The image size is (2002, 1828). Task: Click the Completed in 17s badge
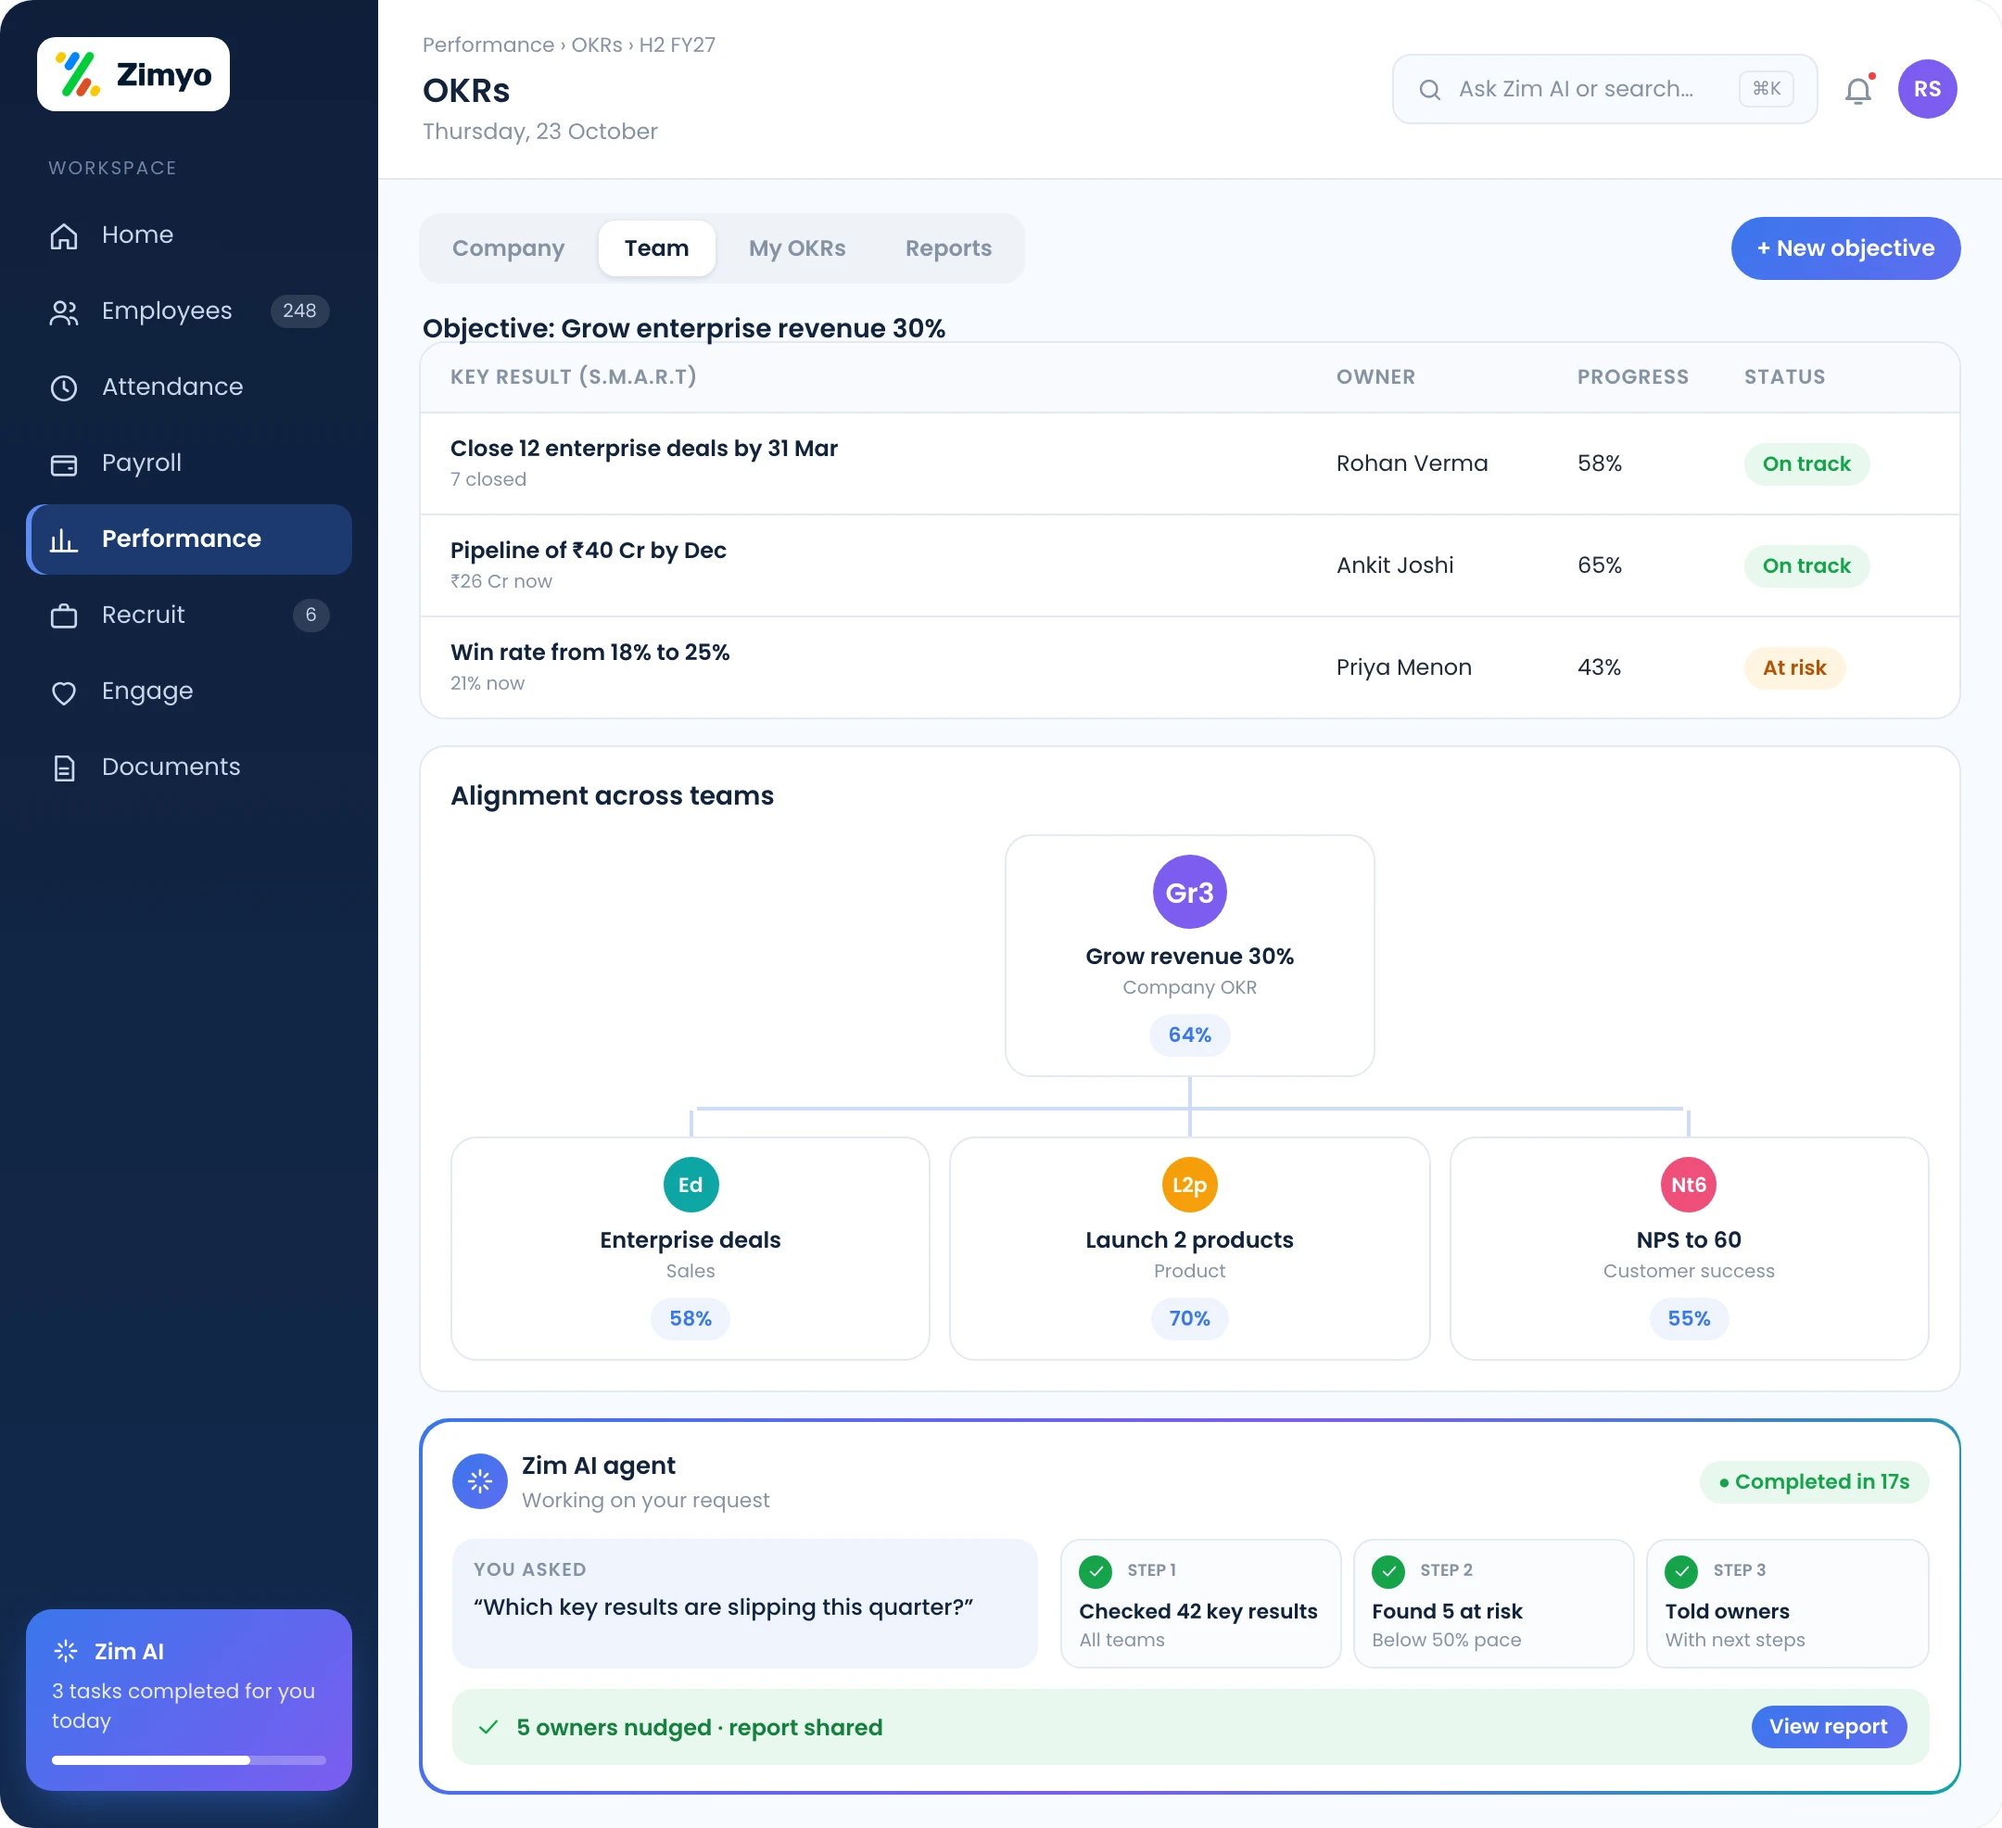[x=1813, y=1481]
